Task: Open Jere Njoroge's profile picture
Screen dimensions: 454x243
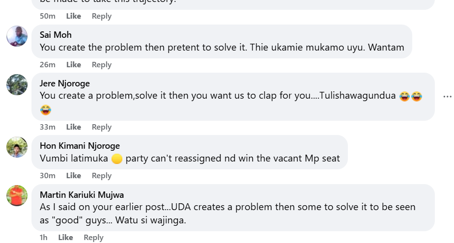Action: (17, 84)
